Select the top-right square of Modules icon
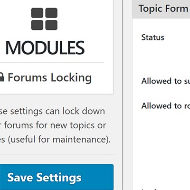This screenshot has height=190, width=190. pos(51,13)
